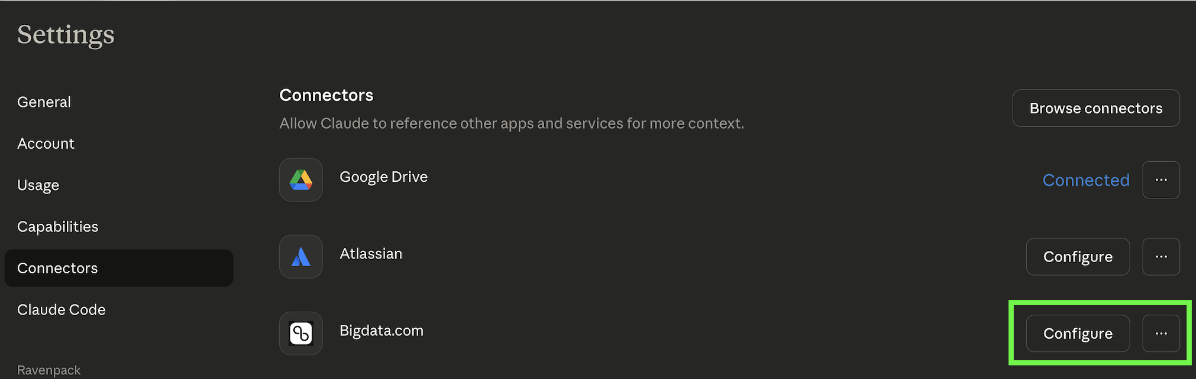Select the Connectors sidebar item
Viewport: 1196px width, 379px height.
pos(57,267)
